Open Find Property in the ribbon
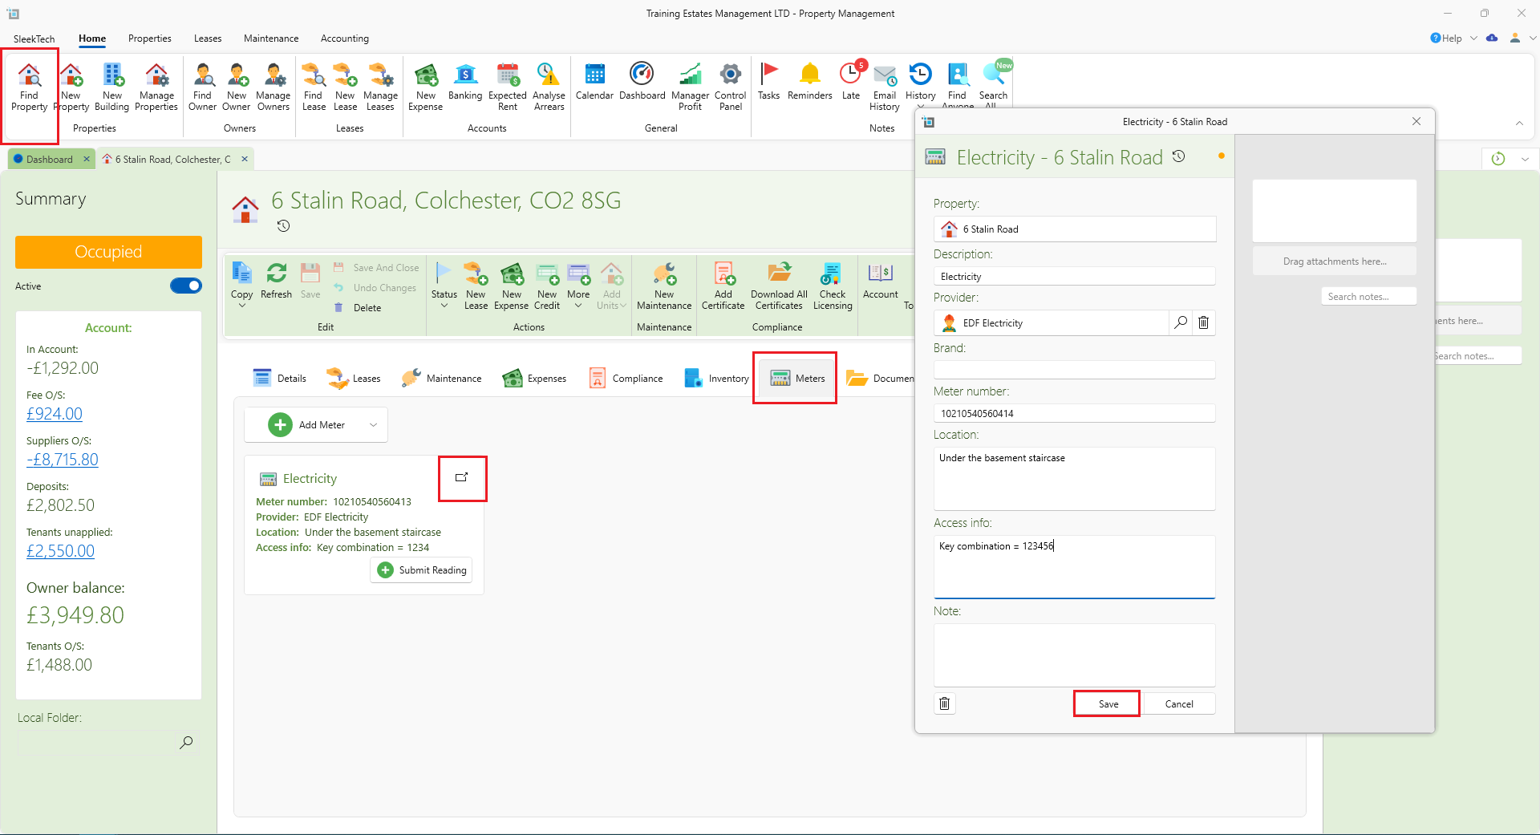Screen dimensions: 1540x835 30,87
